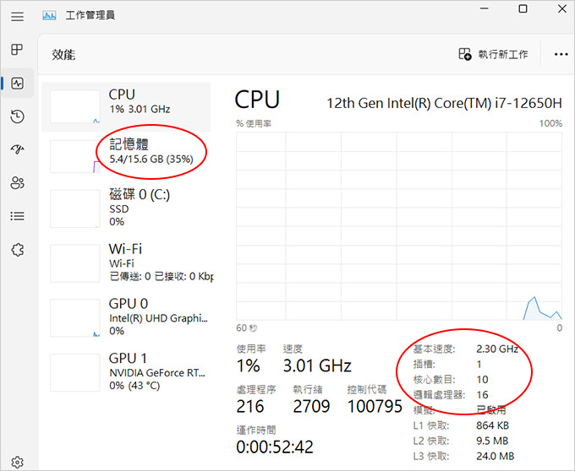Select the Performance page icon

pyautogui.click(x=17, y=84)
